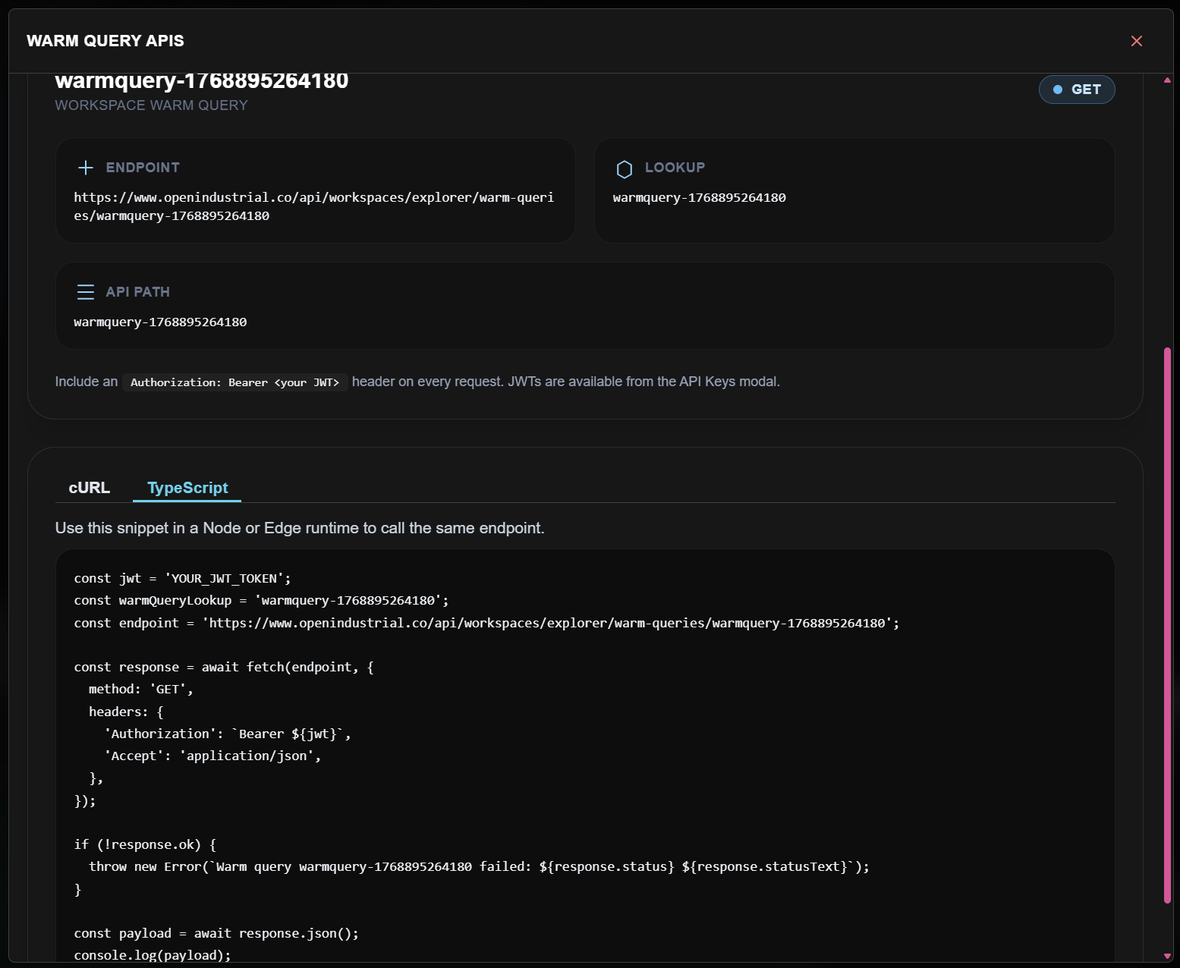Click the endpoint URL text in ENDPOINT card

[313, 206]
